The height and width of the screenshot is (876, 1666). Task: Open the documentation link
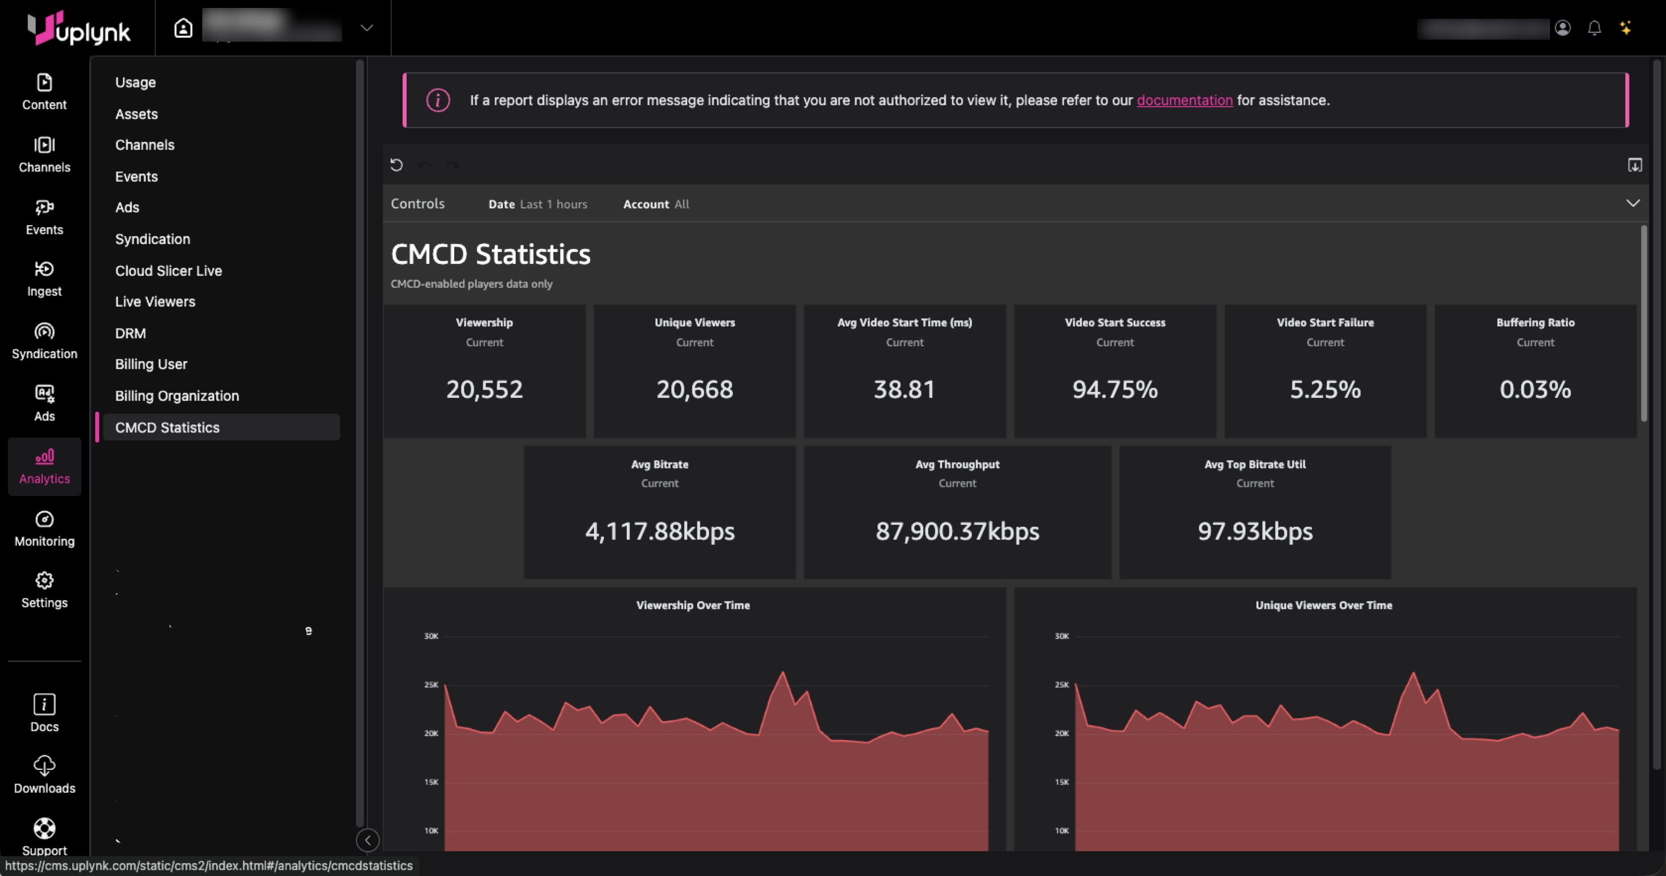pos(1184,100)
